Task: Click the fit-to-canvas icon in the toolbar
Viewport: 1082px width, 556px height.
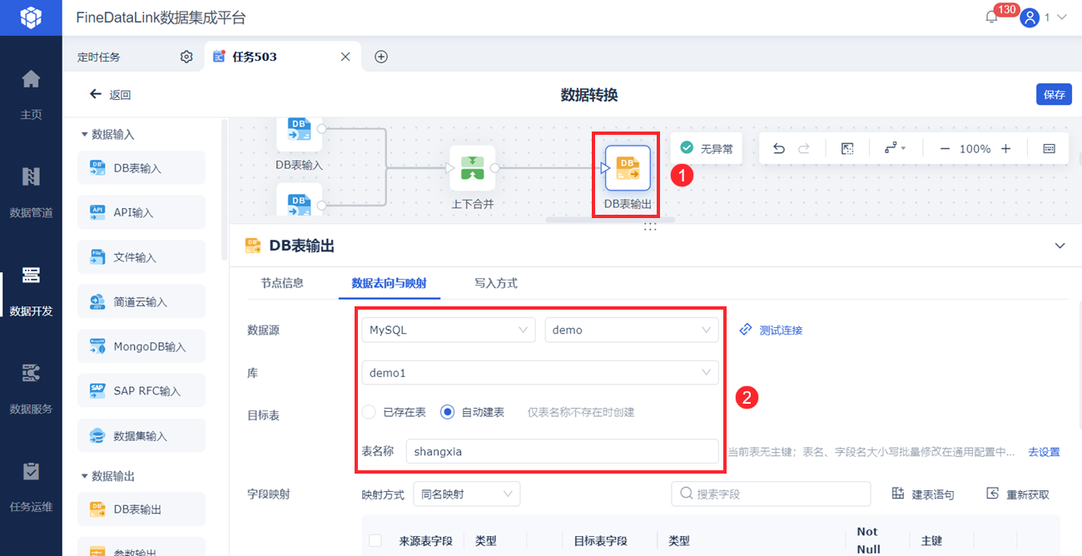Action: click(x=847, y=148)
